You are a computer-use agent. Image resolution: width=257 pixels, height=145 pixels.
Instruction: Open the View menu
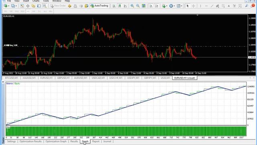pyautogui.click(x=17, y=1)
